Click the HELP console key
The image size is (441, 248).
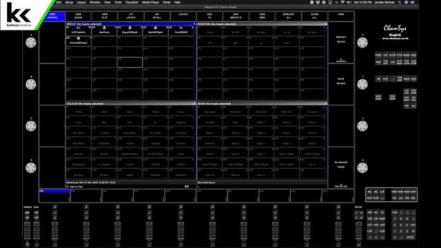(413, 79)
